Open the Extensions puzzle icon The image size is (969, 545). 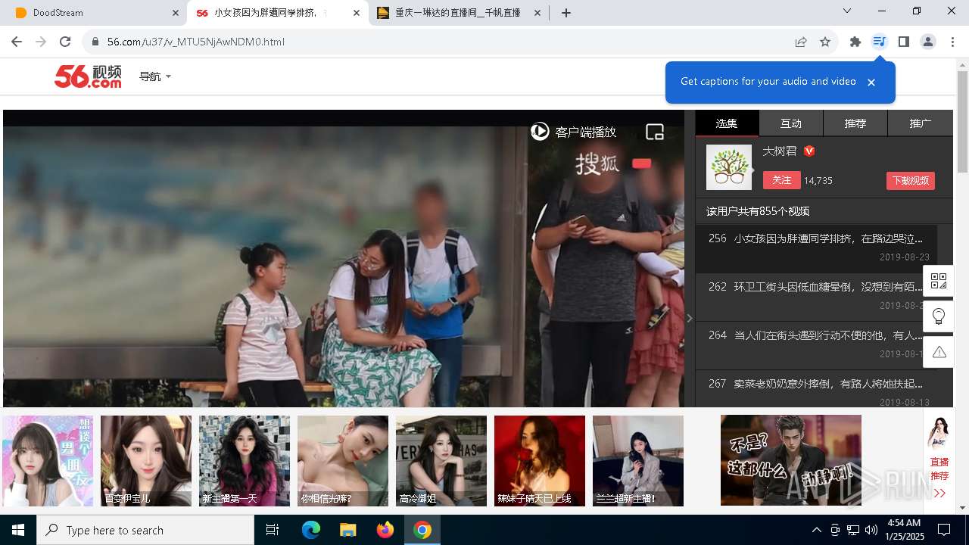pos(855,42)
